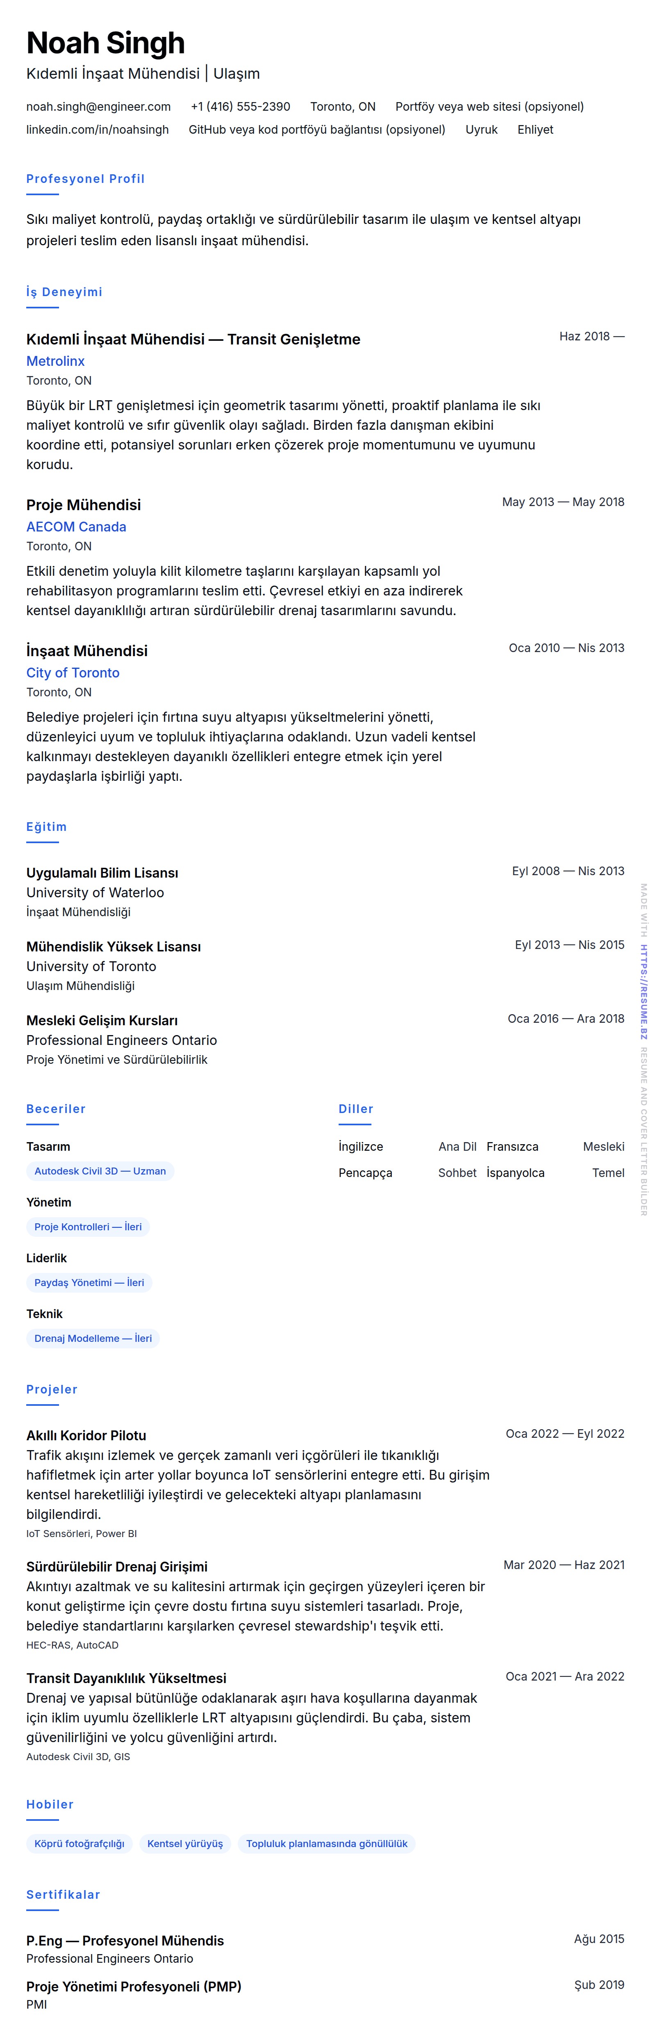Screen dimensions: 651x2039
Task: Click the Akıllı Koridor Pilotu project title
Action: (x=86, y=1435)
